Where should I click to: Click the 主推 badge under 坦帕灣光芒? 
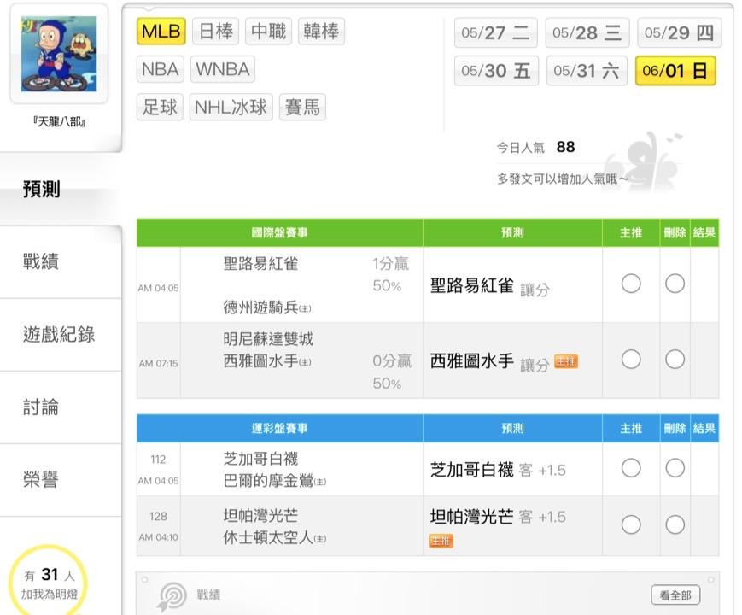(441, 541)
